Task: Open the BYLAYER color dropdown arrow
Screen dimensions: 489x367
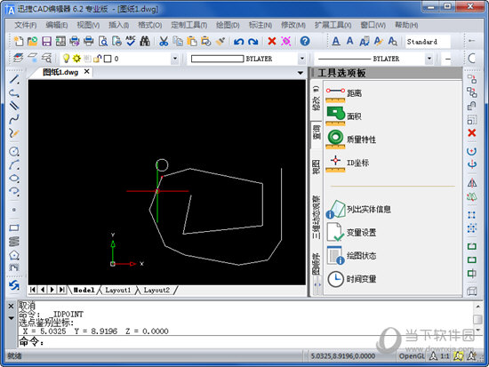Action: pyautogui.click(x=302, y=59)
